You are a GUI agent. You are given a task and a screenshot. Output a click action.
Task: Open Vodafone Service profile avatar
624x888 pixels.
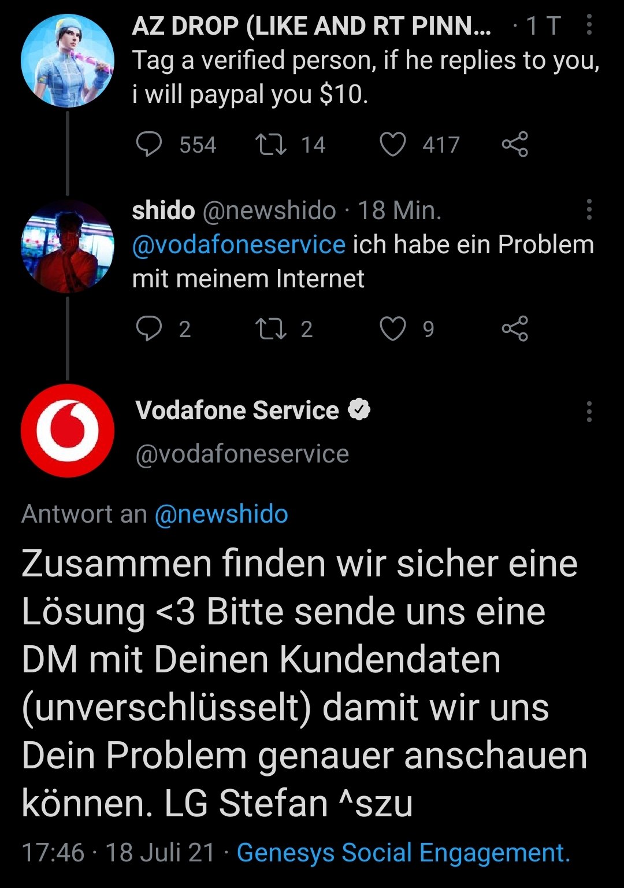(x=68, y=431)
